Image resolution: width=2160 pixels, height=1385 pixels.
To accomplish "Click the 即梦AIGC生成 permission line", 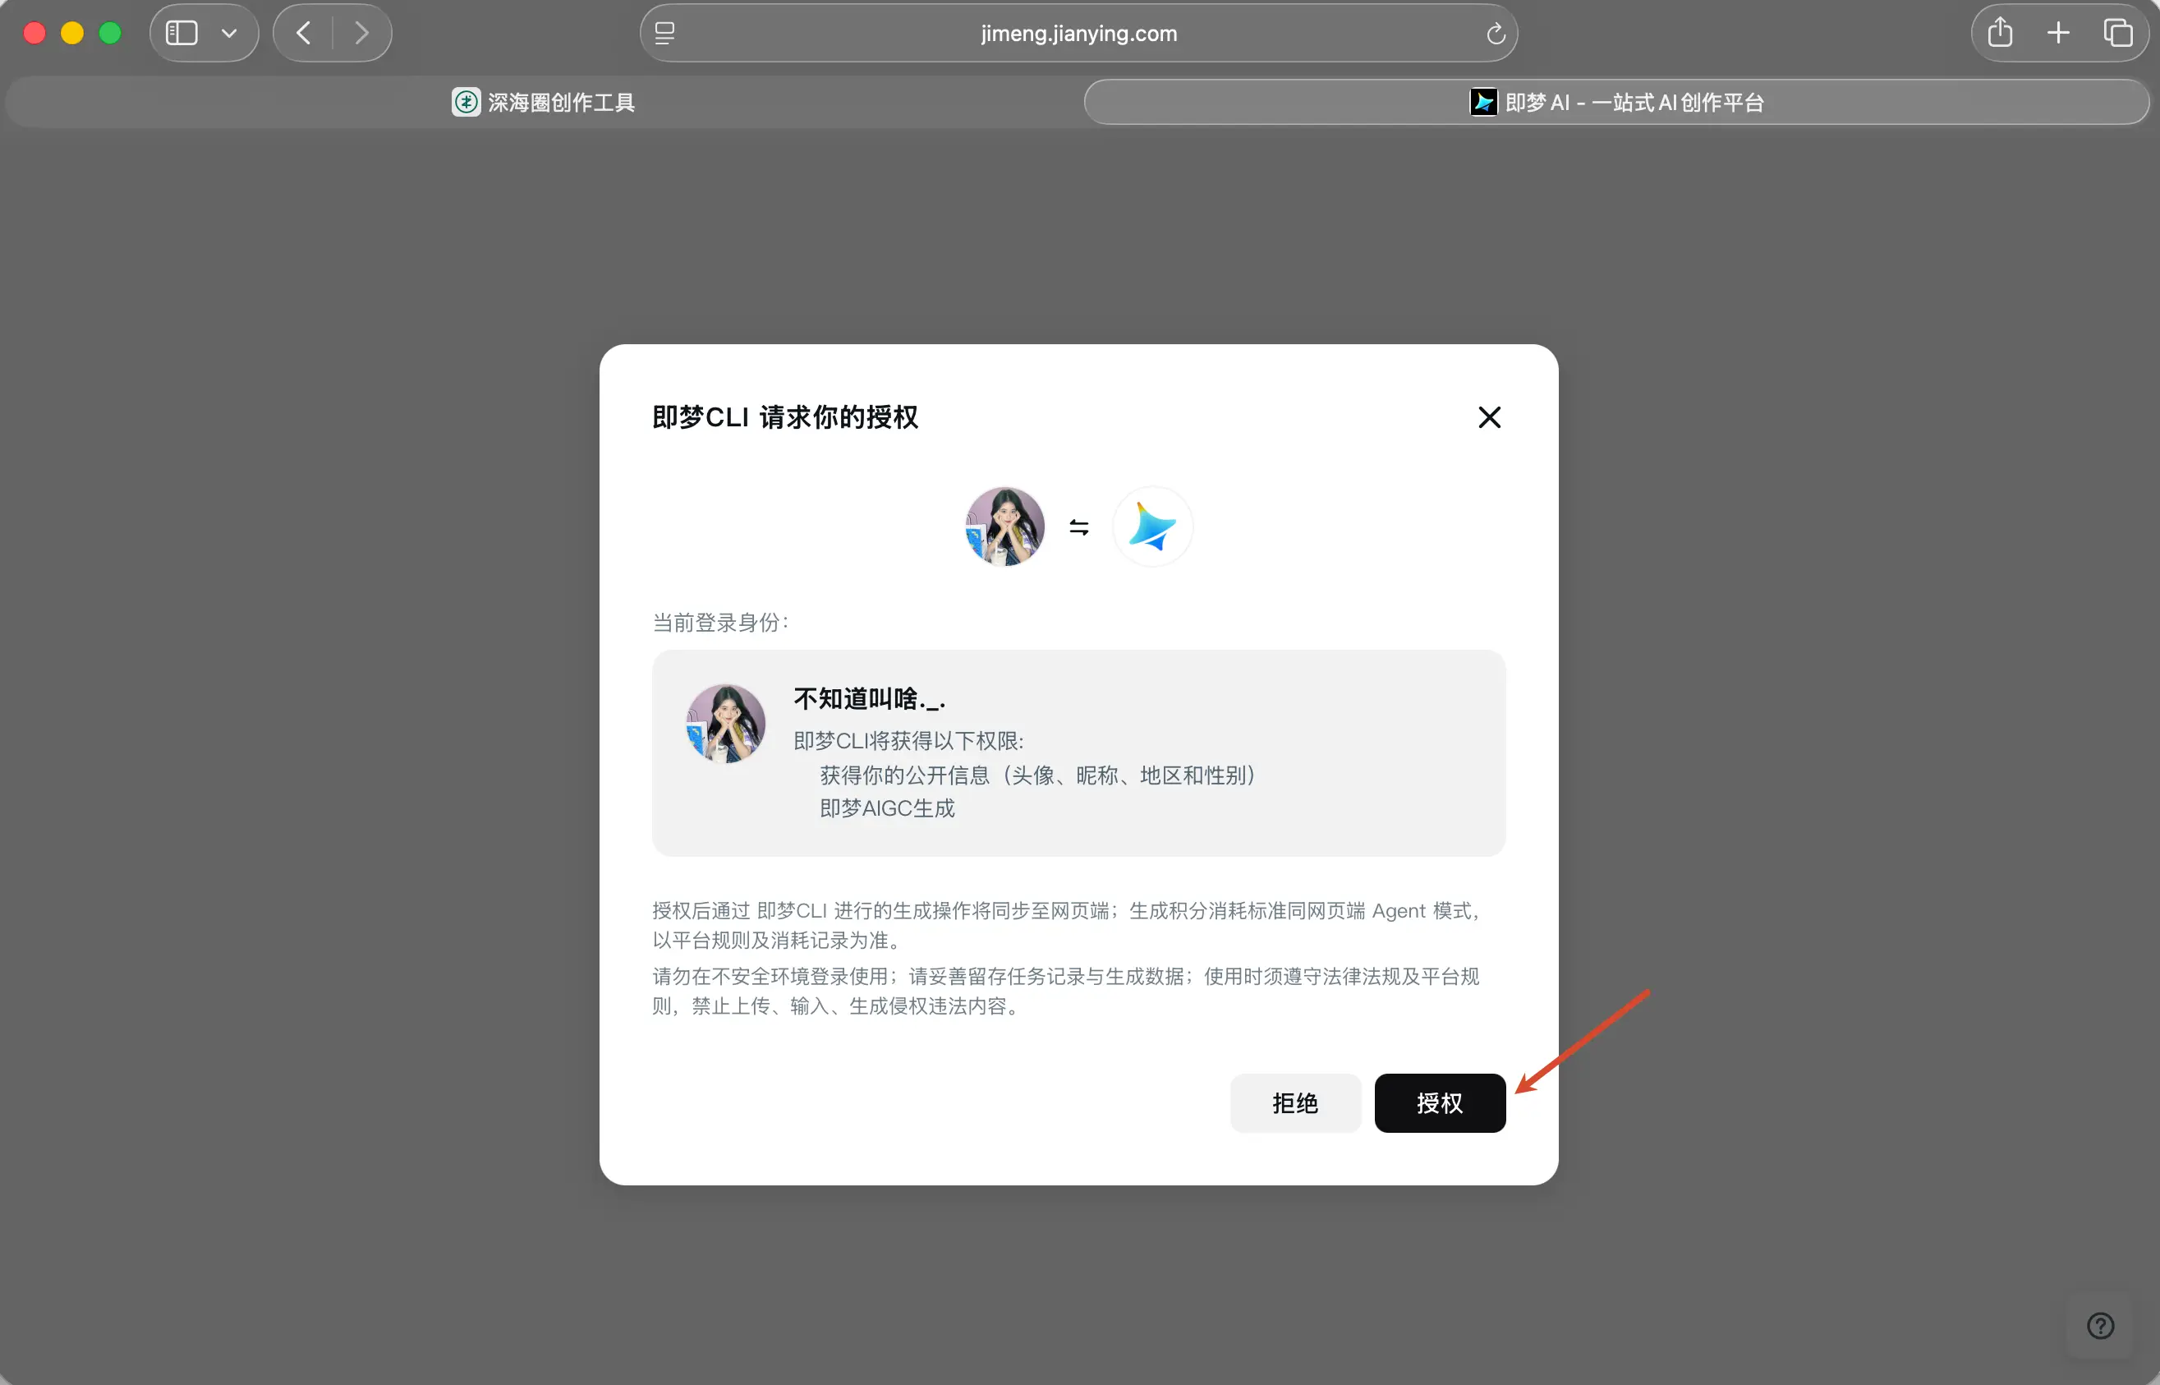I will coord(887,808).
